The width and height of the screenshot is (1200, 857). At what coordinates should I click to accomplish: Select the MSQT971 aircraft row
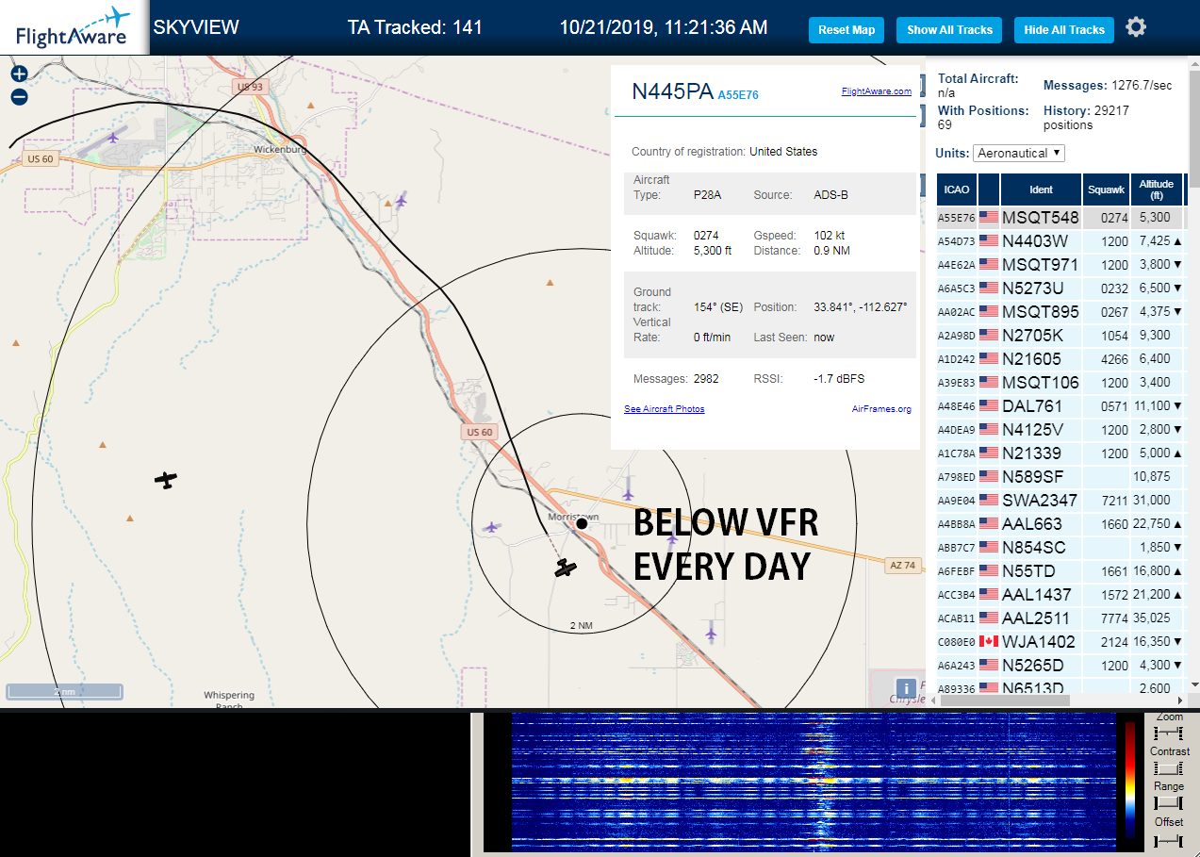pos(1060,265)
